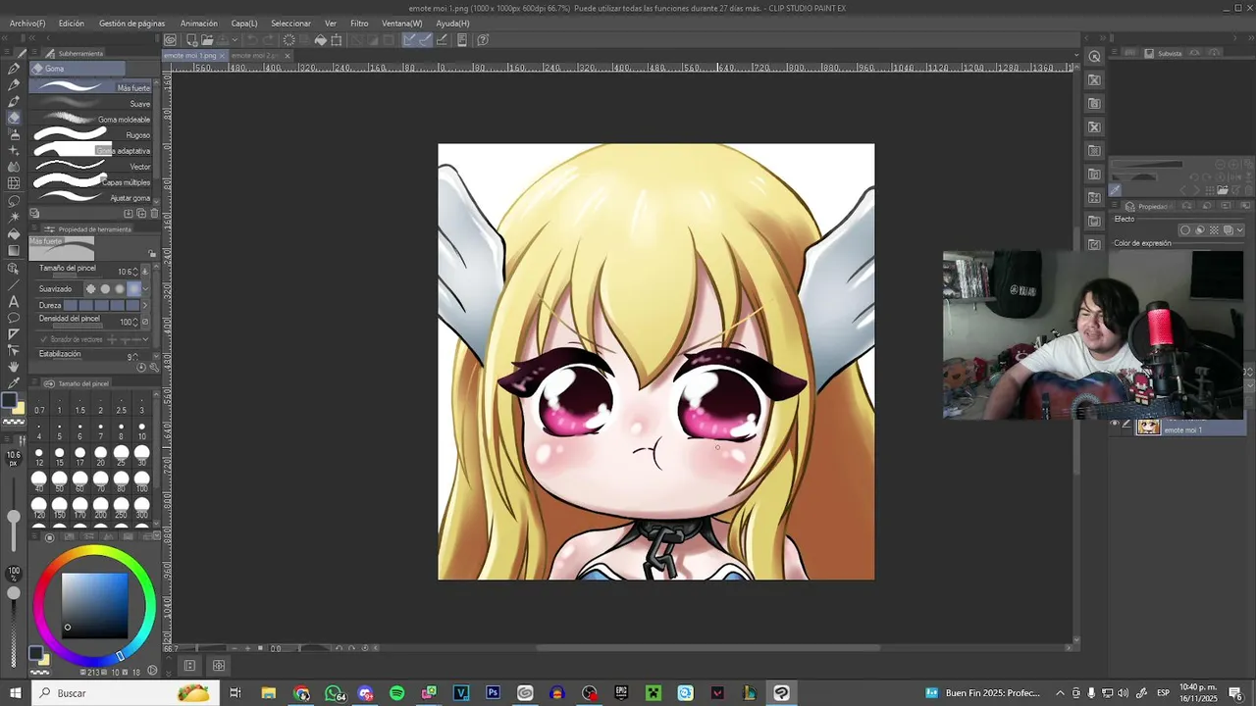Toggle the Snap to special ruler command bar button
The height and width of the screenshot is (706, 1256).
425,40
